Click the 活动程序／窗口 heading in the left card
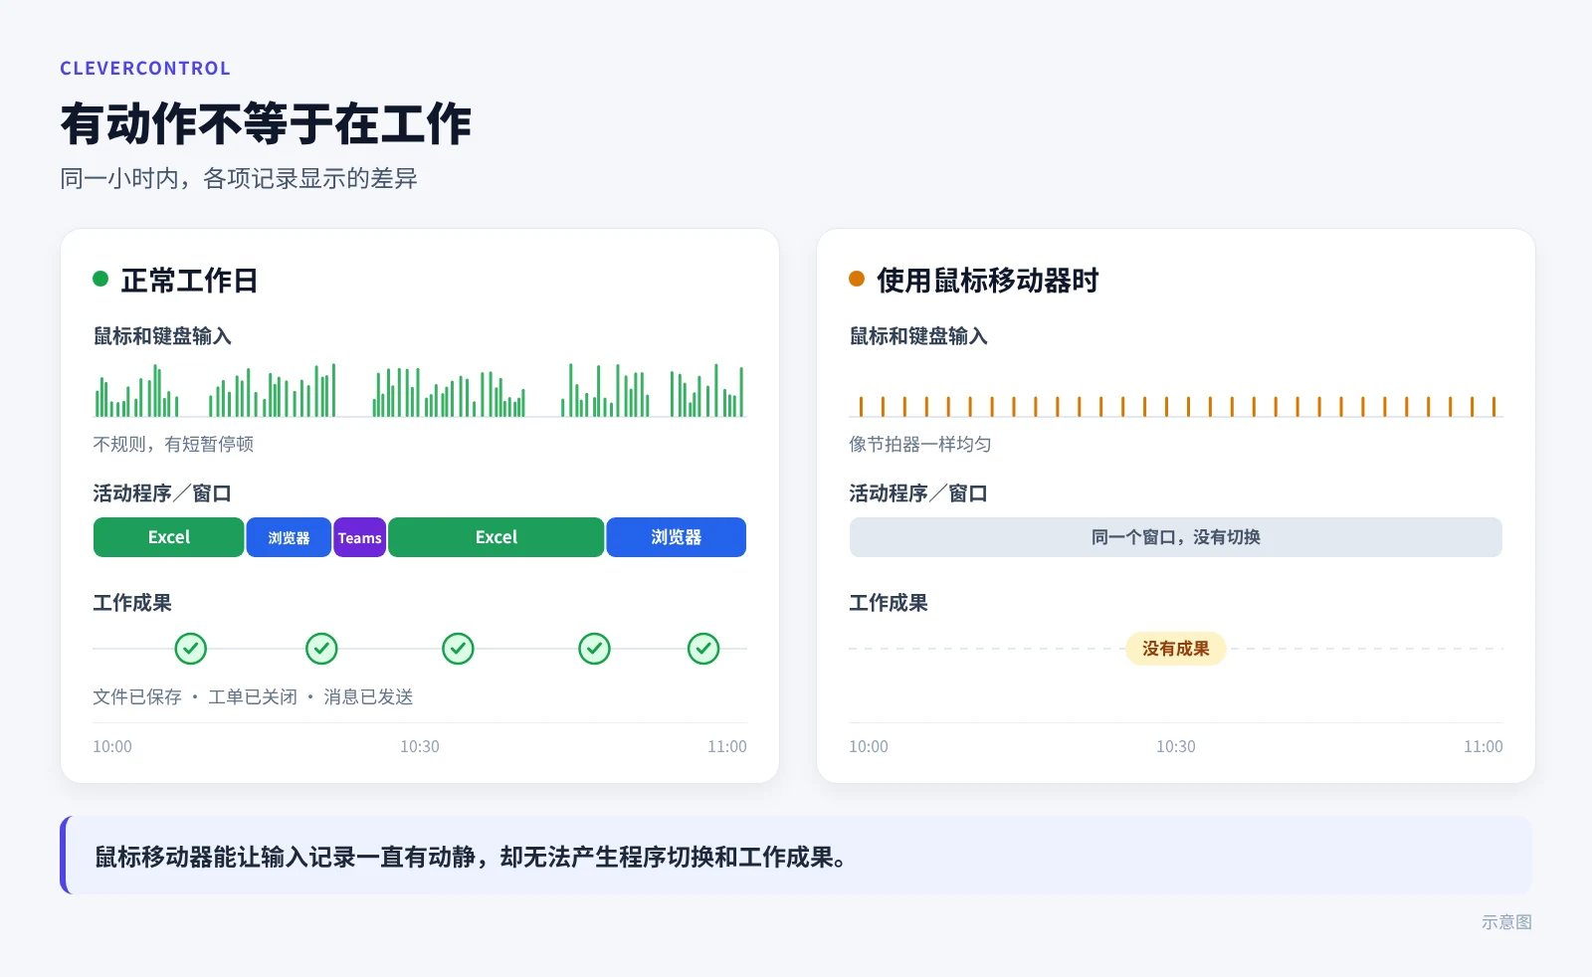The image size is (1592, 977). click(x=162, y=493)
